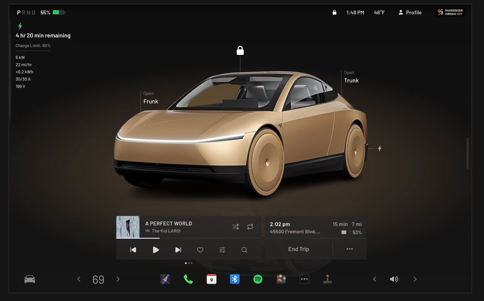Toggle repeat in the media player
Screen dimensions: 484x301
[250, 227]
